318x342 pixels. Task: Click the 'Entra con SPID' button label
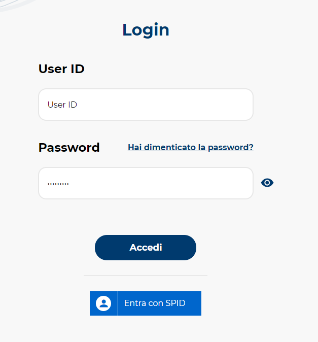point(155,303)
